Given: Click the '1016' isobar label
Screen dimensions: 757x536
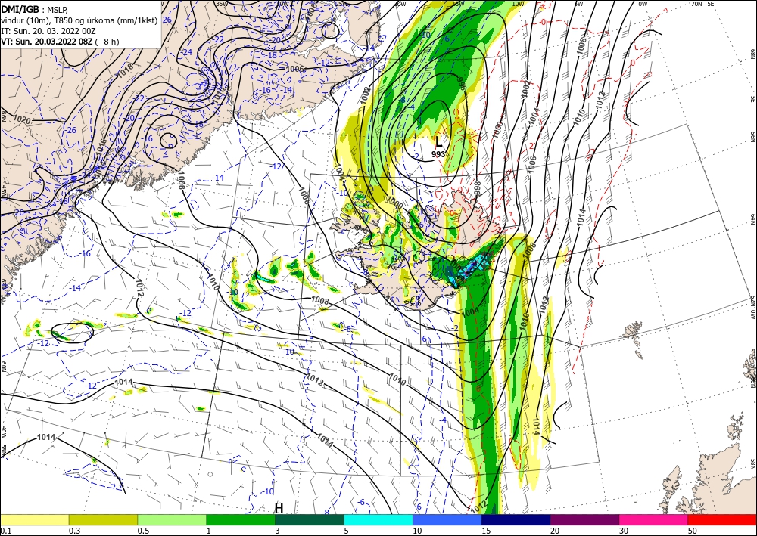Looking at the screenshot, I should (x=101, y=147).
